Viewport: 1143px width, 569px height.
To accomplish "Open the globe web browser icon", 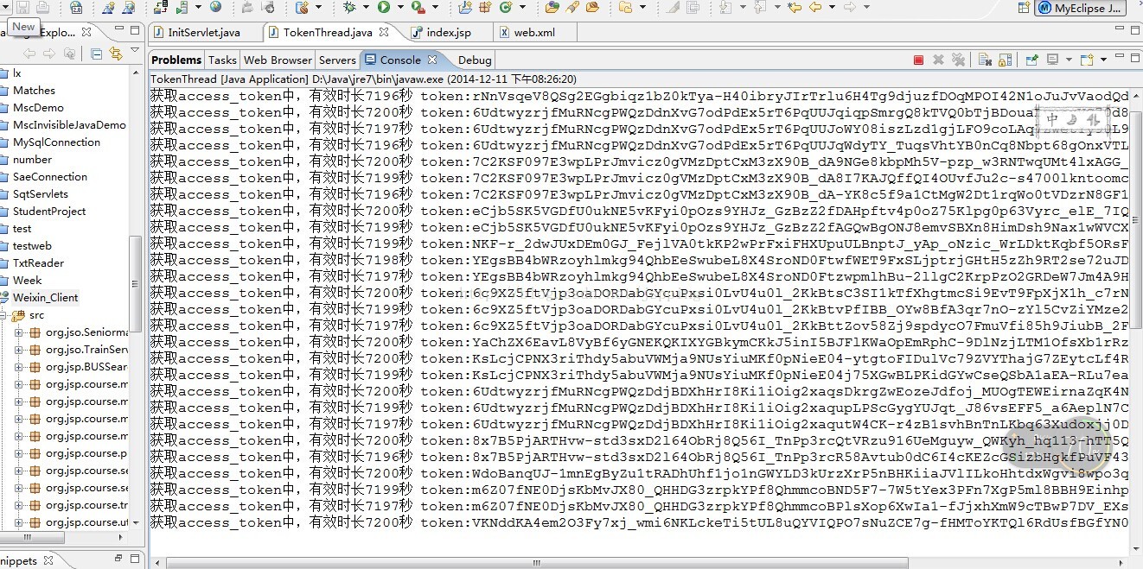I will tap(215, 7).
